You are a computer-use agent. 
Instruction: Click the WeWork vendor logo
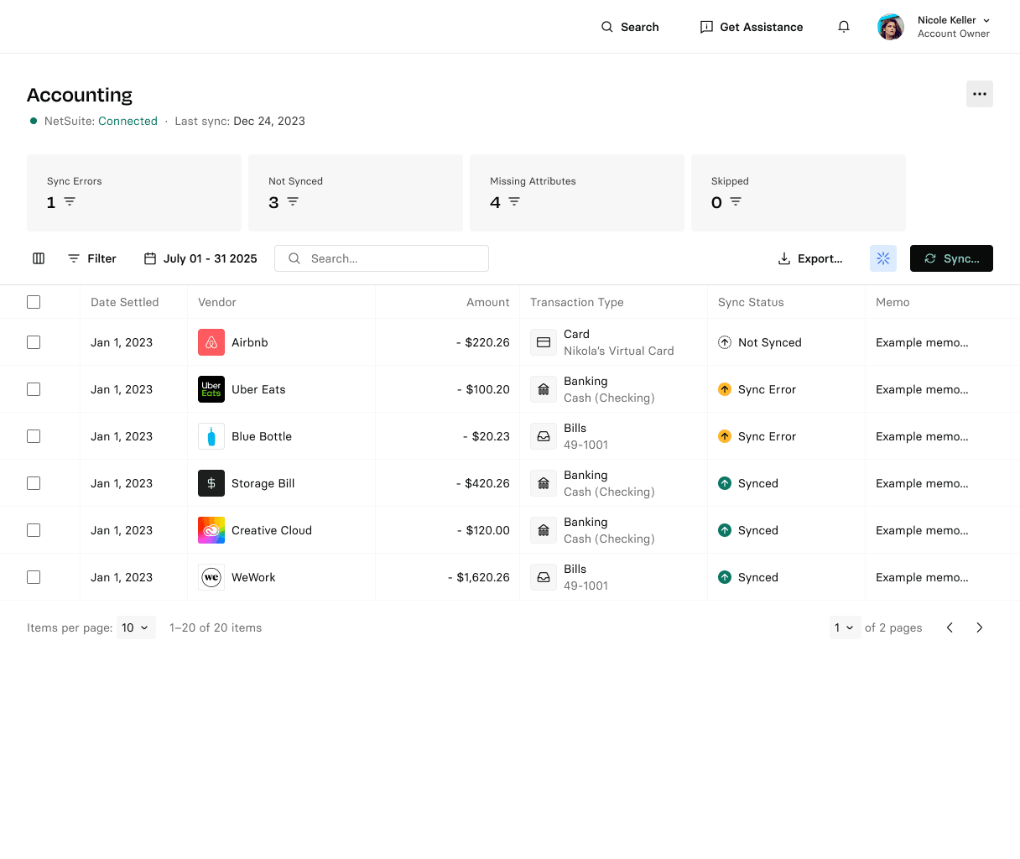(211, 577)
